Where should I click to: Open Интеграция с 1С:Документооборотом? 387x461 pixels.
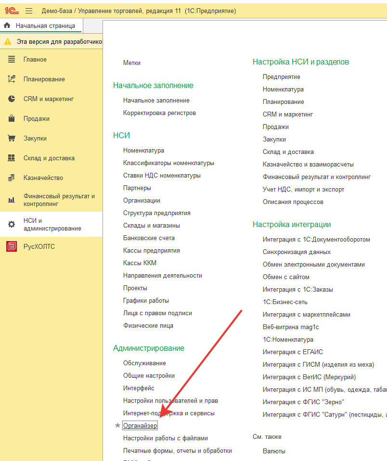coord(316,239)
